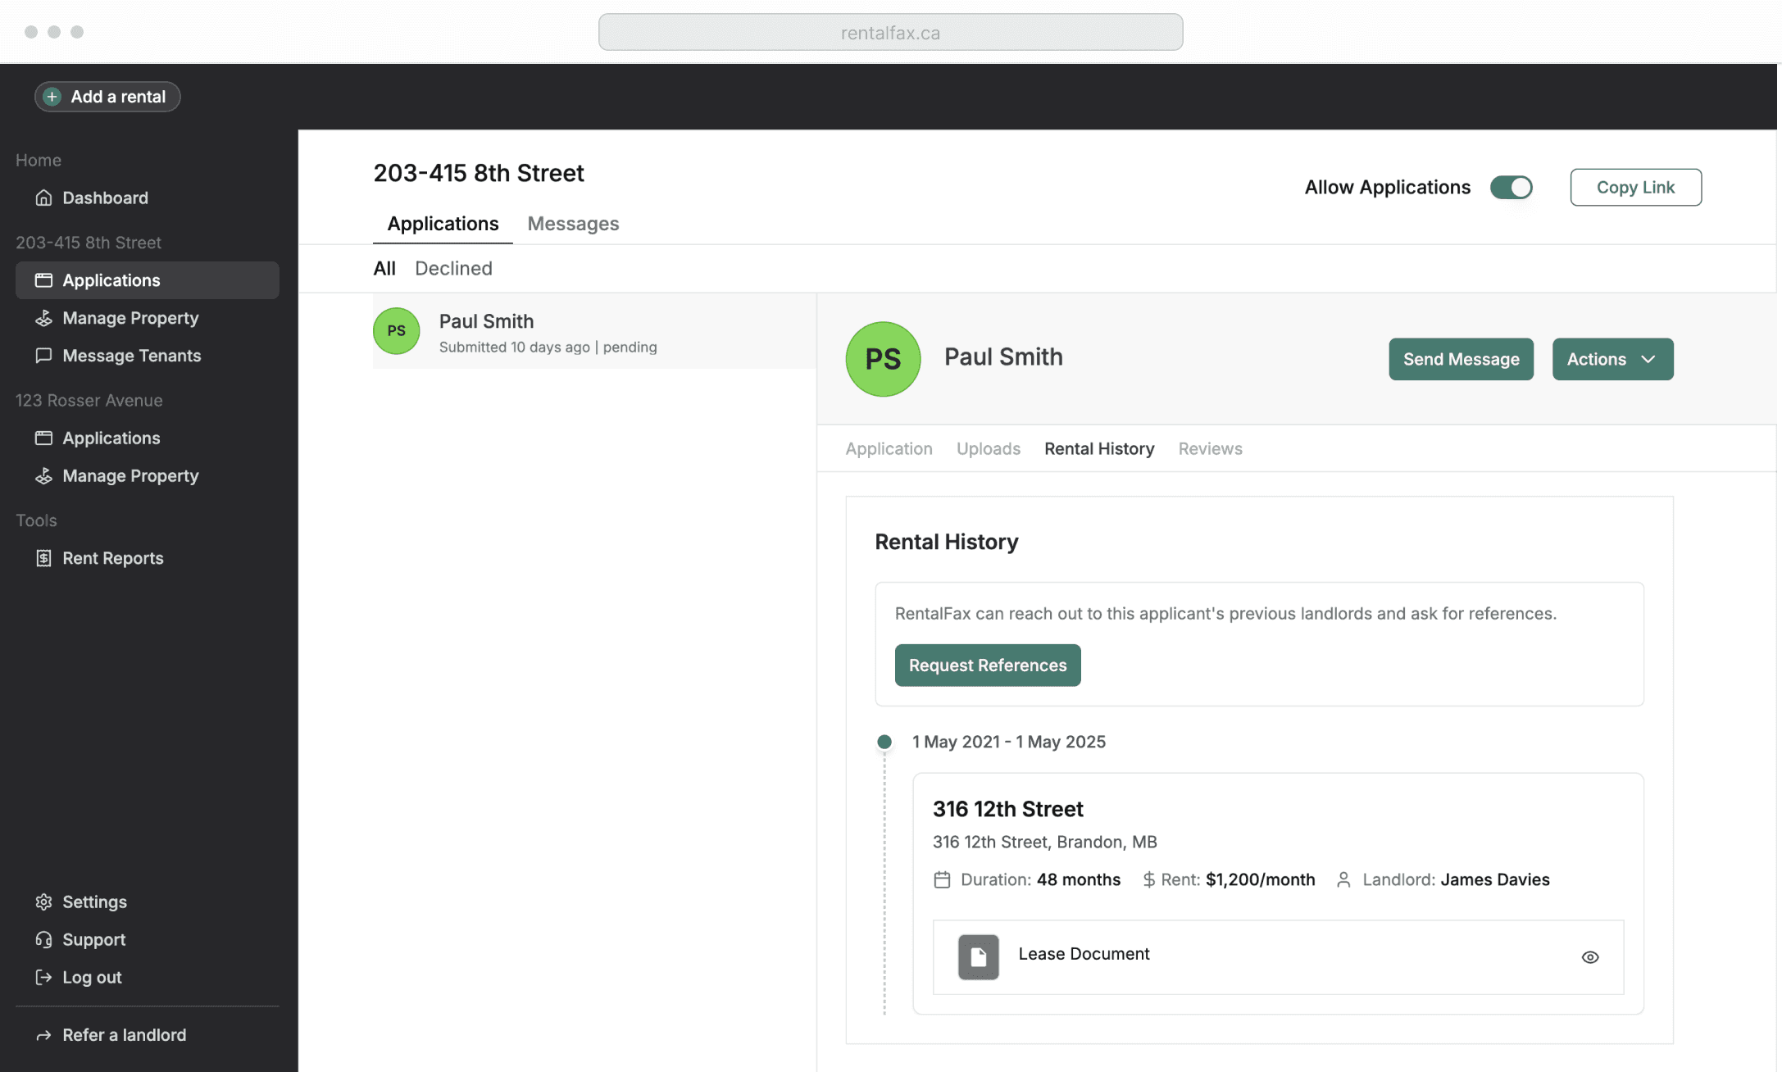This screenshot has height=1072, width=1782.
Task: Click the chevron on the Actions button
Action: pyautogui.click(x=1648, y=359)
